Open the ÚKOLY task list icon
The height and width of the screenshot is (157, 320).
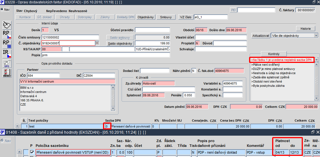pyautogui.click(x=7, y=72)
